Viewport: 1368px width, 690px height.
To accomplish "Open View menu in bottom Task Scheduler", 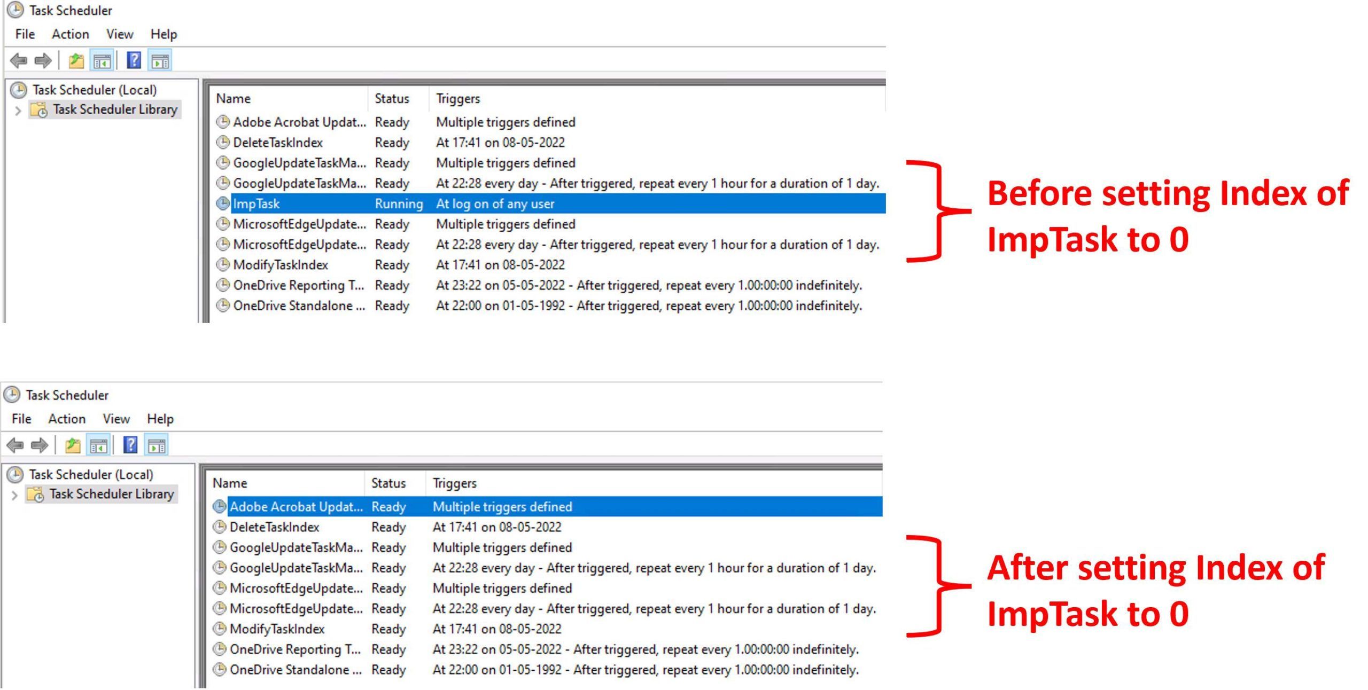I will point(116,419).
